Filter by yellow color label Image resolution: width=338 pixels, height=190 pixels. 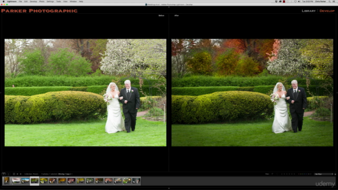click(301, 174)
